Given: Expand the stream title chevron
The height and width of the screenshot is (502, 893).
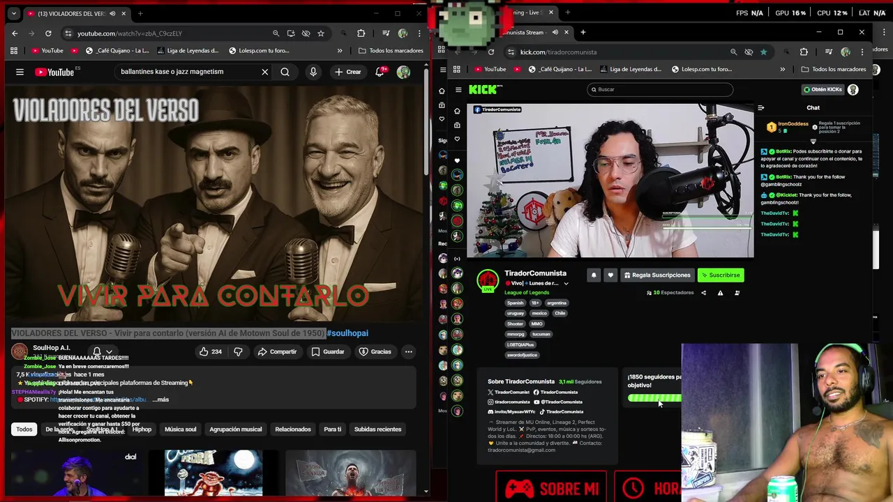Looking at the screenshot, I should coord(566,284).
